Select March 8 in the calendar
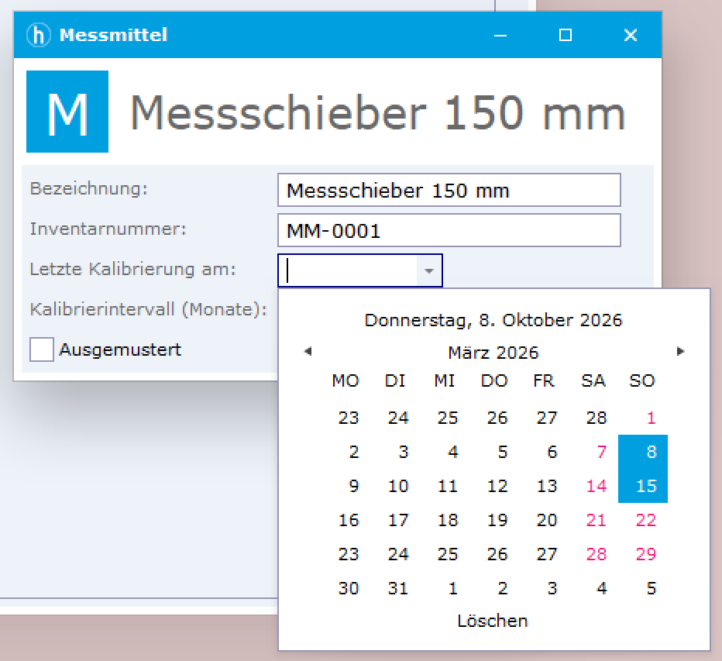The width and height of the screenshot is (722, 661). coord(643,452)
